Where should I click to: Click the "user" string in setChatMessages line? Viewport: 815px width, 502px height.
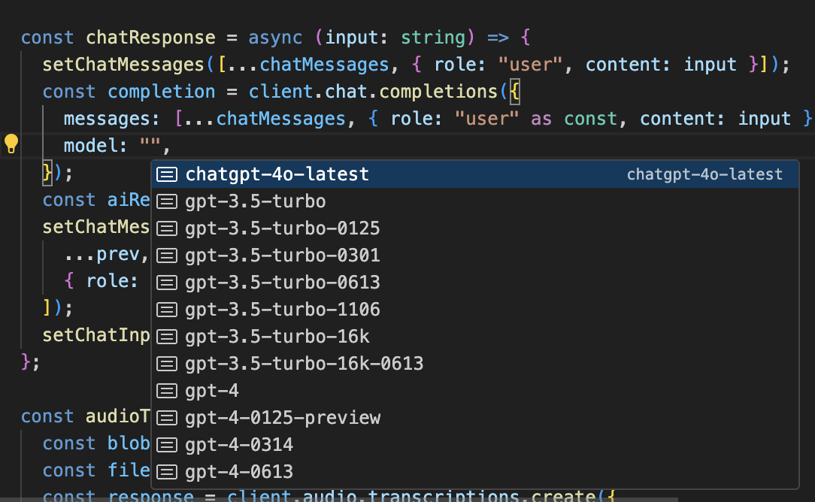pyautogui.click(x=530, y=65)
